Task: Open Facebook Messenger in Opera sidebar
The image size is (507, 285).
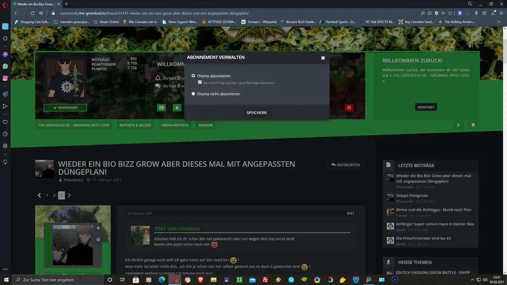Action: pyautogui.click(x=5, y=54)
